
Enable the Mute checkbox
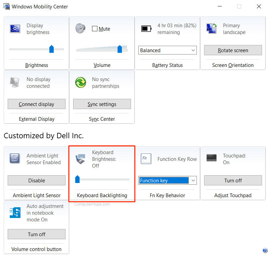tap(95, 29)
